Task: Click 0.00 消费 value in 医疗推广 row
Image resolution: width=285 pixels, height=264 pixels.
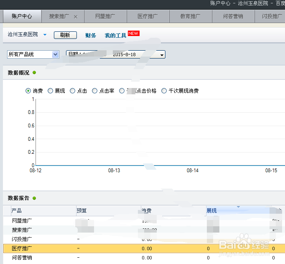Action: click(x=147, y=248)
